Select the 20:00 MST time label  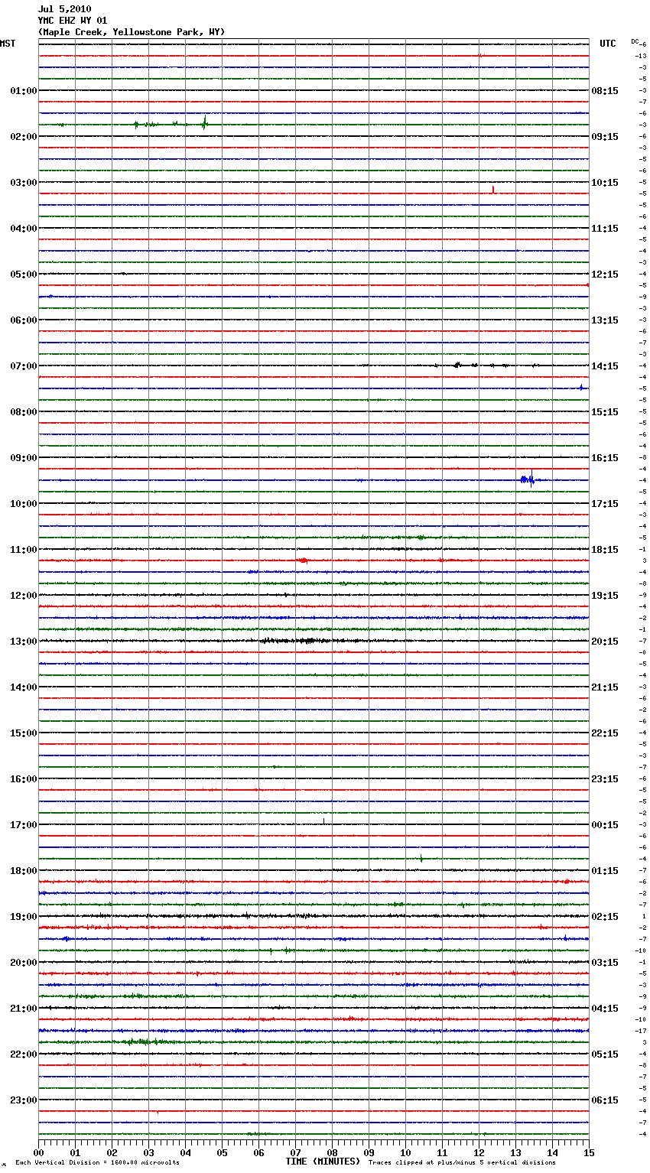[24, 963]
